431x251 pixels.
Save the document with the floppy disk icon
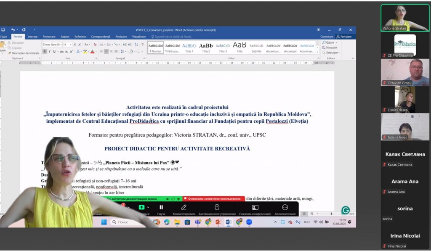tap(3, 30)
